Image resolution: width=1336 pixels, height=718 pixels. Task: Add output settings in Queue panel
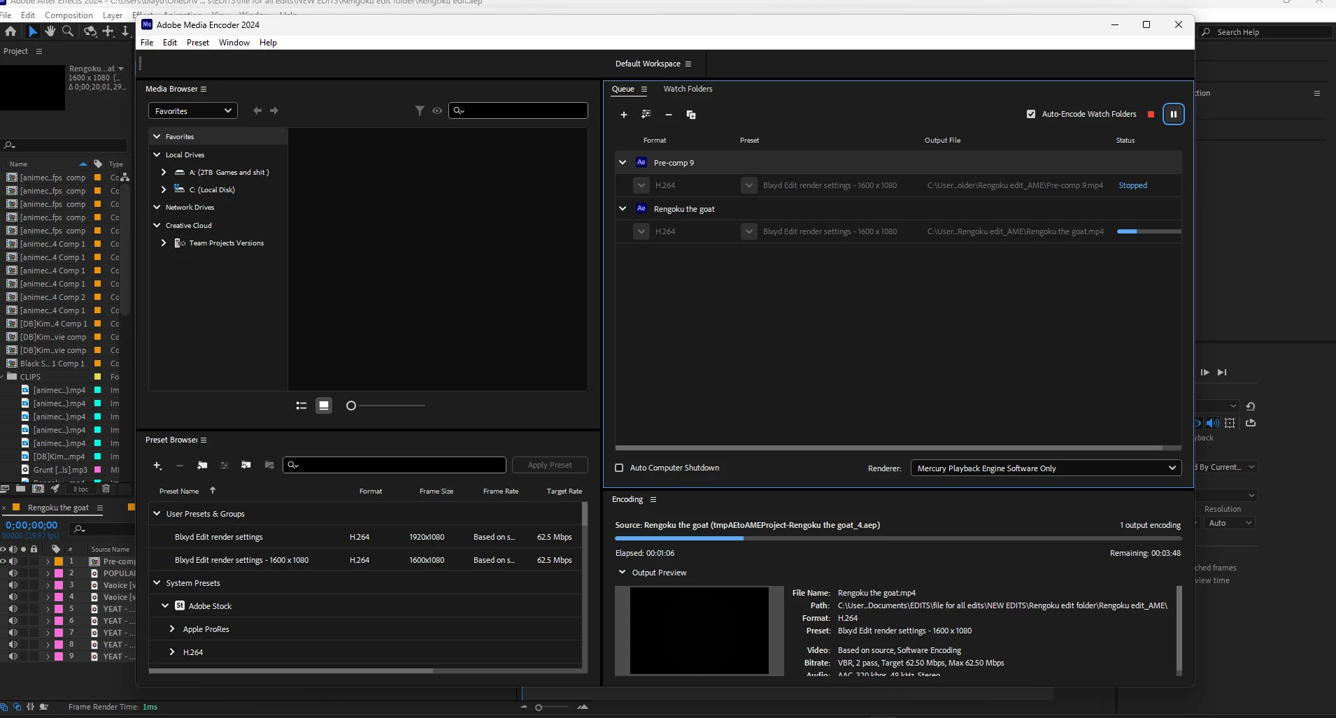(646, 115)
